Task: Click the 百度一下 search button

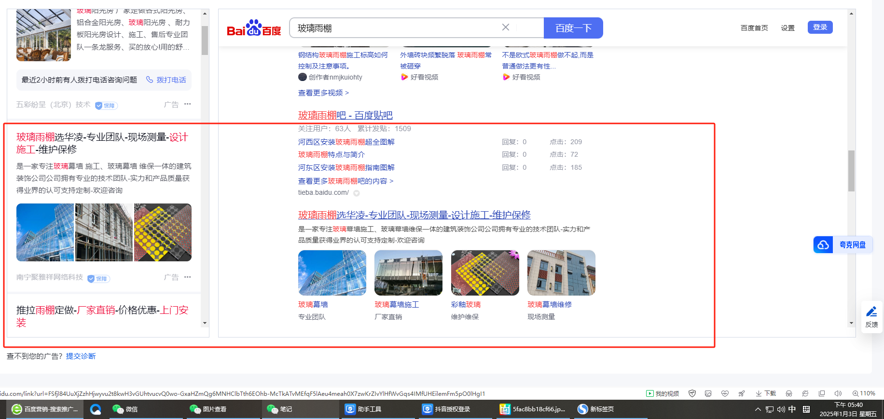Action: pos(573,28)
